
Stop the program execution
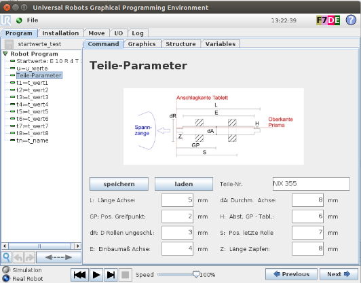(x=126, y=275)
